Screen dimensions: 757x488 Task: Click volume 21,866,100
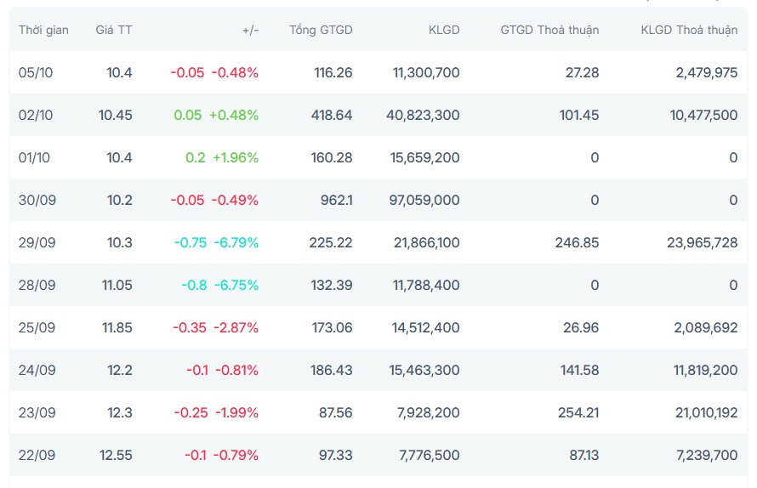427,242
